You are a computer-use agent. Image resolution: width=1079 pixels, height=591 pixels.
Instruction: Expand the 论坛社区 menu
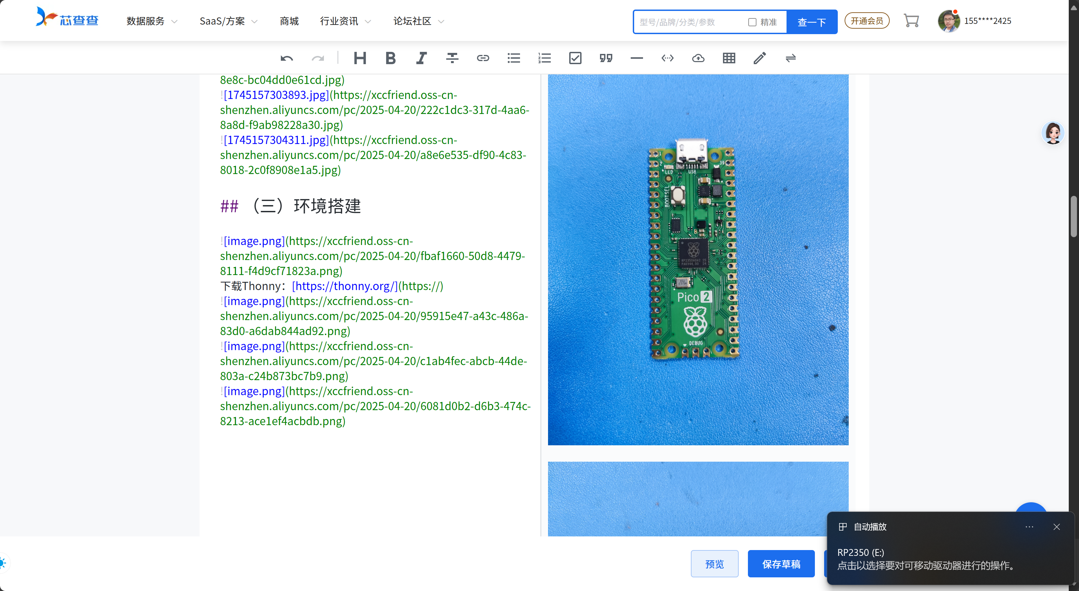419,21
